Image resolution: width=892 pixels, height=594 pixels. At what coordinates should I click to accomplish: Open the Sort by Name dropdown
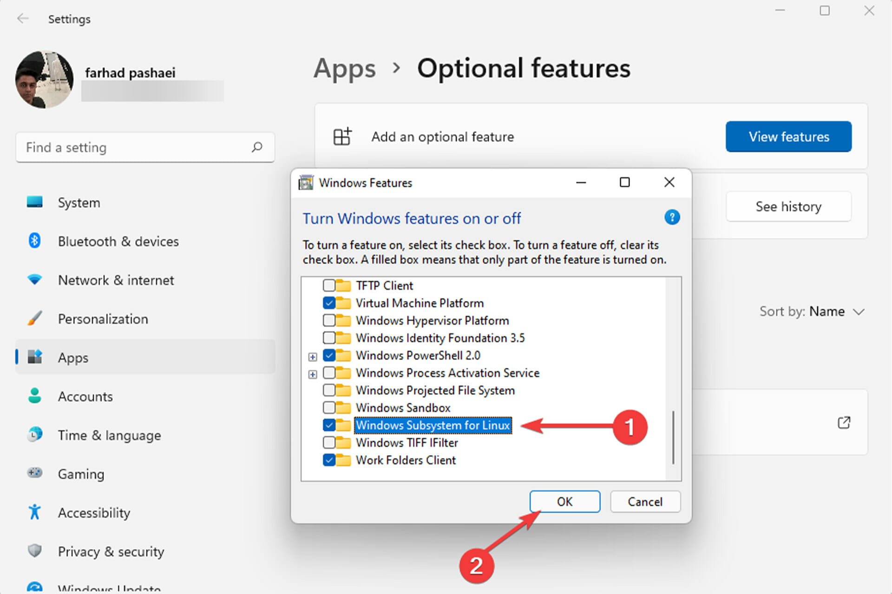pyautogui.click(x=812, y=311)
